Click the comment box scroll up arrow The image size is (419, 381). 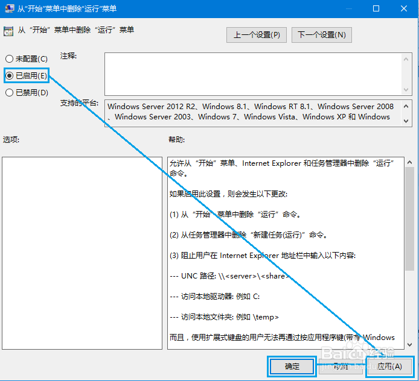(x=406, y=59)
